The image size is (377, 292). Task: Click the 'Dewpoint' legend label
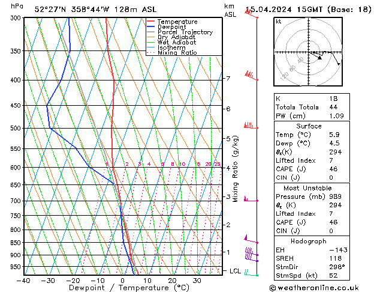tap(171, 27)
